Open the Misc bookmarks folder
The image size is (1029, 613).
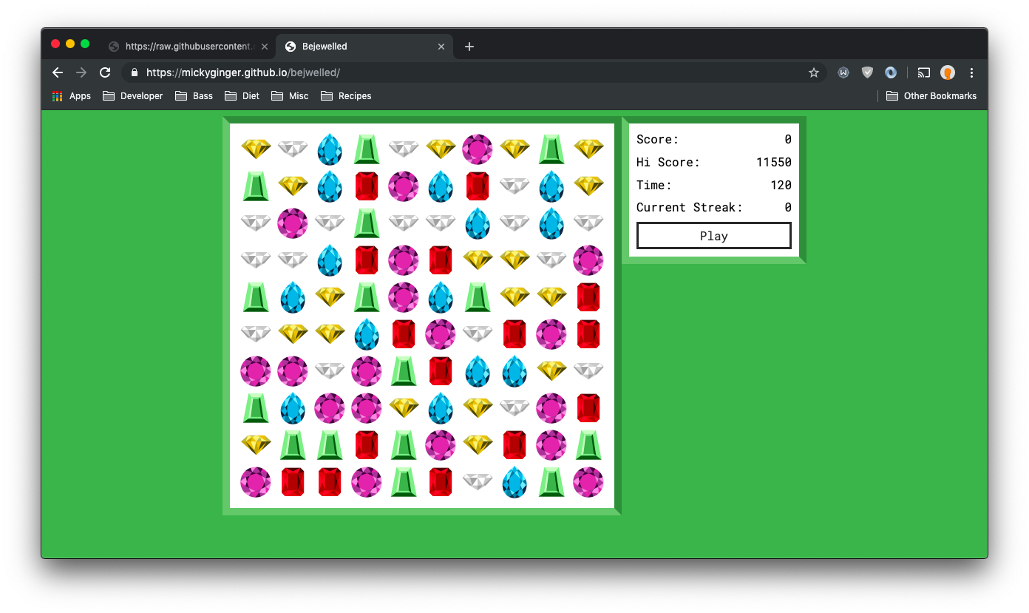click(291, 96)
